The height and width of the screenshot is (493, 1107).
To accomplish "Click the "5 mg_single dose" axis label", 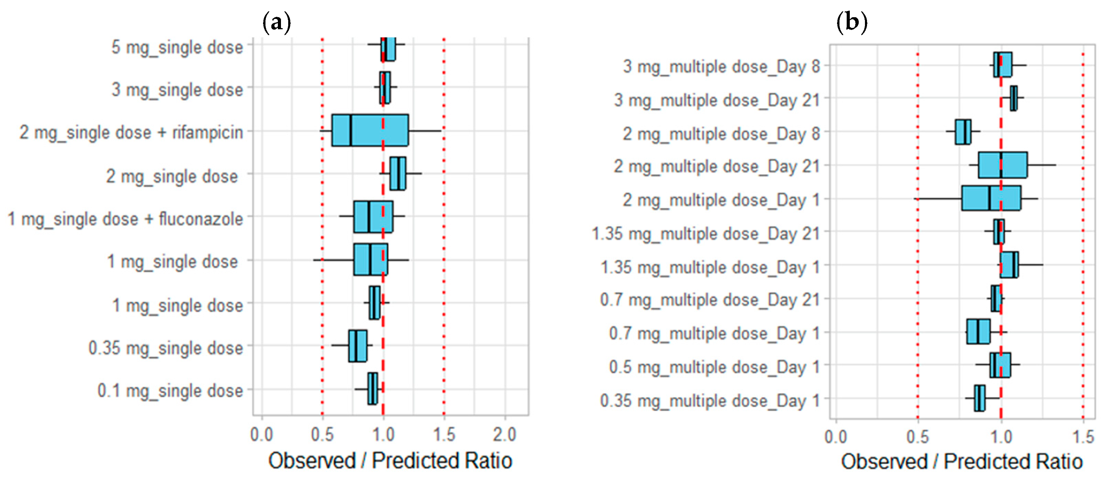I will point(177,47).
